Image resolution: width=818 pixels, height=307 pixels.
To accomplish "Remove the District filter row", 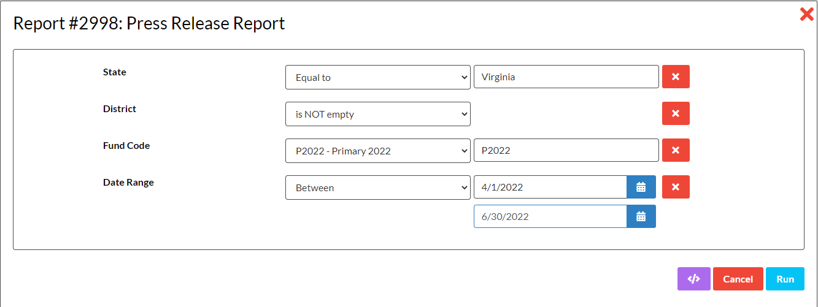I will click(x=676, y=113).
